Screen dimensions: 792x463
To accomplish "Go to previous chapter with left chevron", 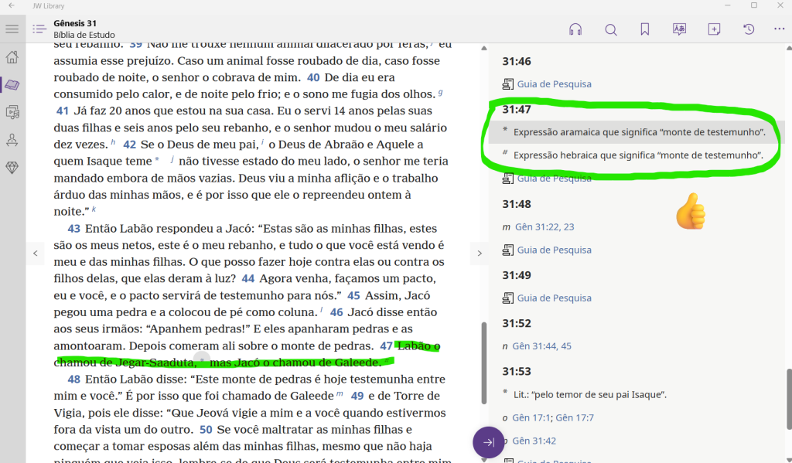I will tap(35, 253).
